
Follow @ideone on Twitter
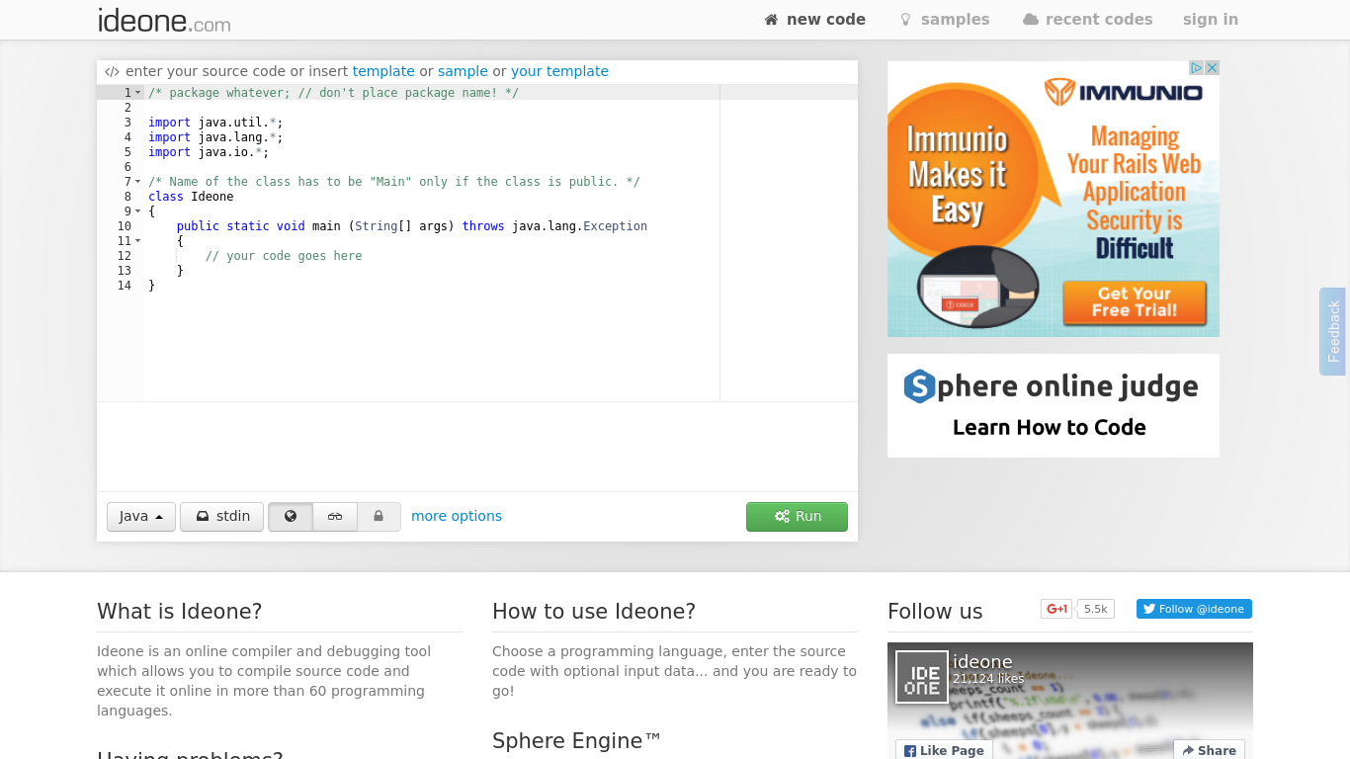click(x=1194, y=609)
